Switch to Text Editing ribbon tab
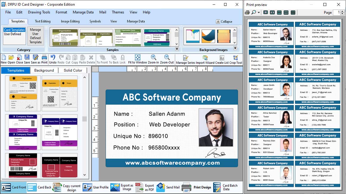 [43, 21]
